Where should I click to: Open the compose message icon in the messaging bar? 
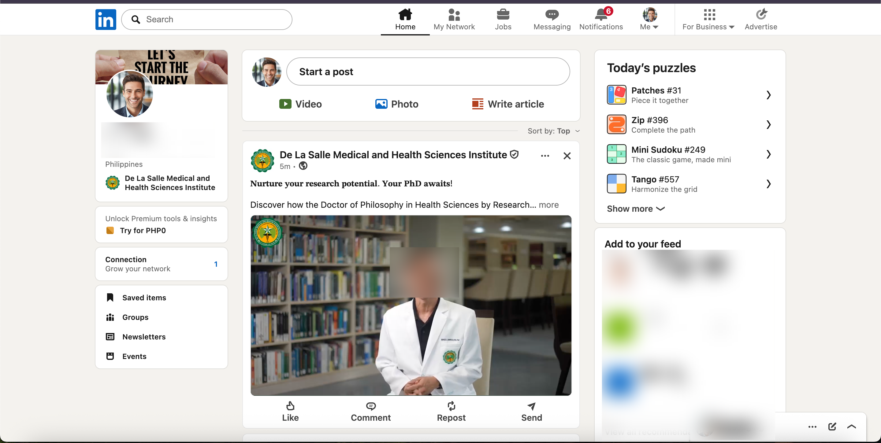coord(832,426)
